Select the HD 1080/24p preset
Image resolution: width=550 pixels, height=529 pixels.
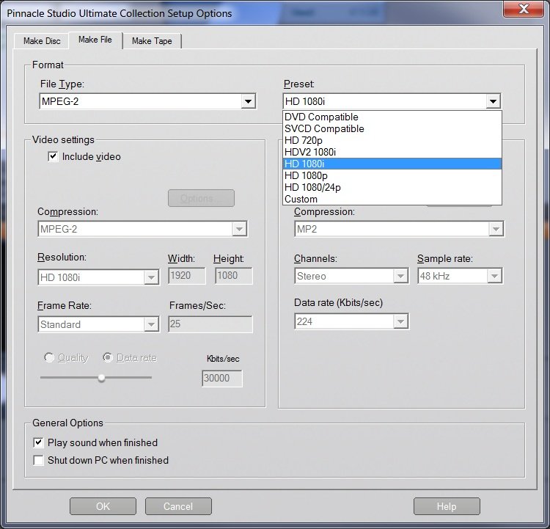(x=392, y=187)
